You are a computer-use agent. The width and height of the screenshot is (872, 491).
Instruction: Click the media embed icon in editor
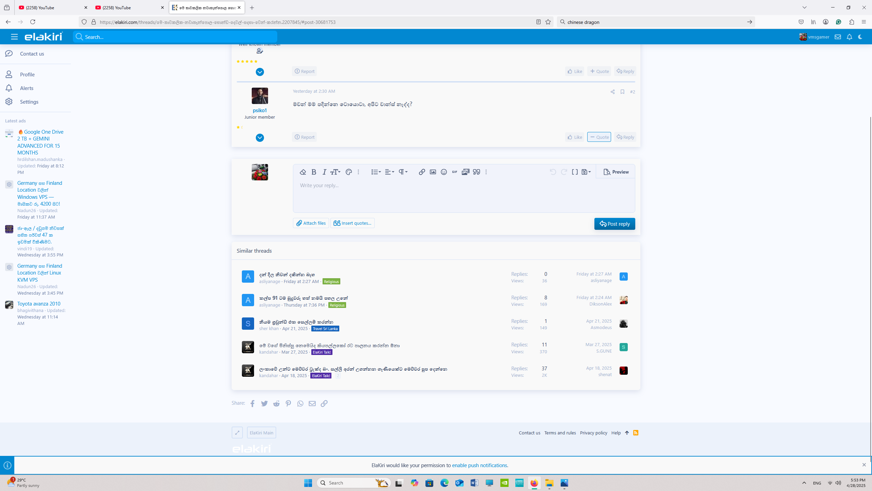[x=465, y=172]
